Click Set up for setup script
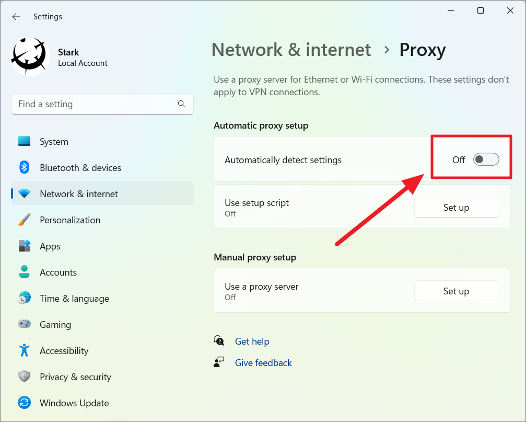526x422 pixels. point(456,207)
